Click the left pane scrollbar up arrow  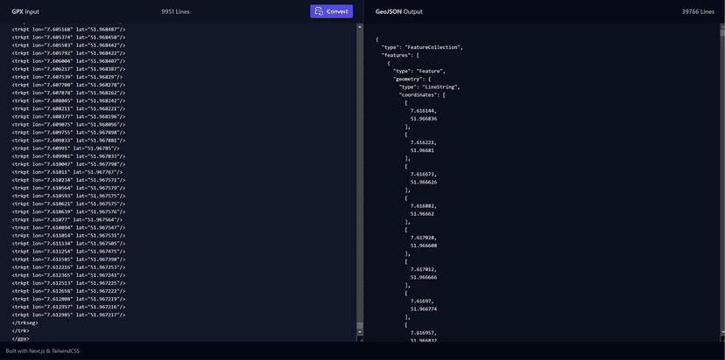360,27
